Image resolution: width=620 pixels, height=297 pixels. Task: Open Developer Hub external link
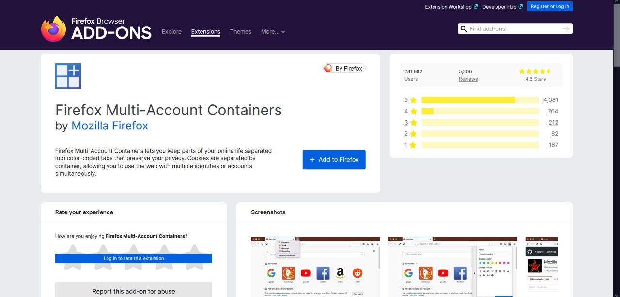pyautogui.click(x=502, y=7)
